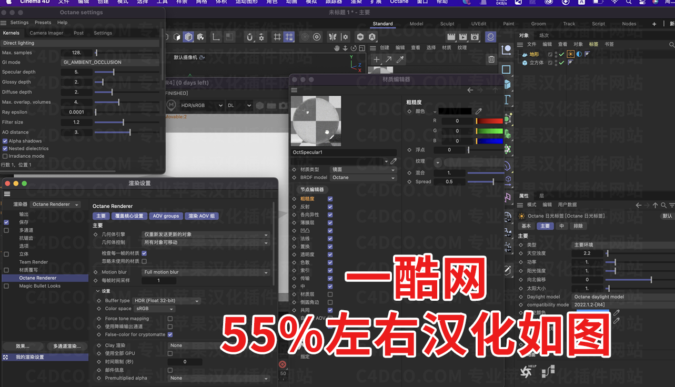
Task: Click the AOV groups button
Action: (x=166, y=216)
